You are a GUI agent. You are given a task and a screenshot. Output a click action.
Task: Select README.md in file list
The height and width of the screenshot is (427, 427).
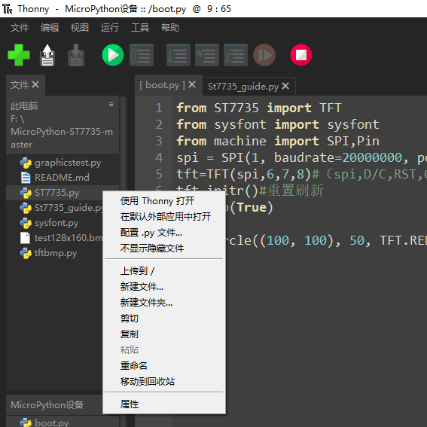tap(63, 178)
